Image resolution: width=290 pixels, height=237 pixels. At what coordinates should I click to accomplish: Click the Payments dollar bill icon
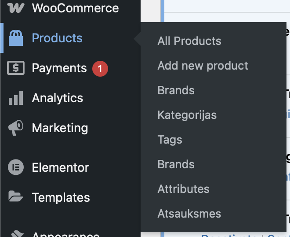(16, 68)
